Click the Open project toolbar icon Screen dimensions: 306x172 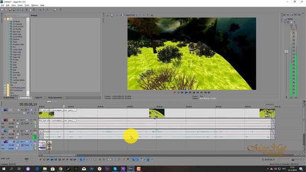pos(6,10)
